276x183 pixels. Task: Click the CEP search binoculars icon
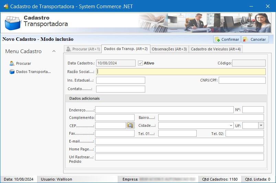click(130, 125)
